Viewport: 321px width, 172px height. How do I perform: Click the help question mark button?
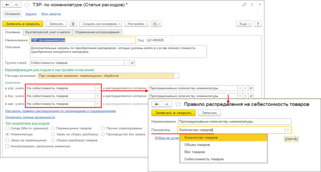pos(258,24)
